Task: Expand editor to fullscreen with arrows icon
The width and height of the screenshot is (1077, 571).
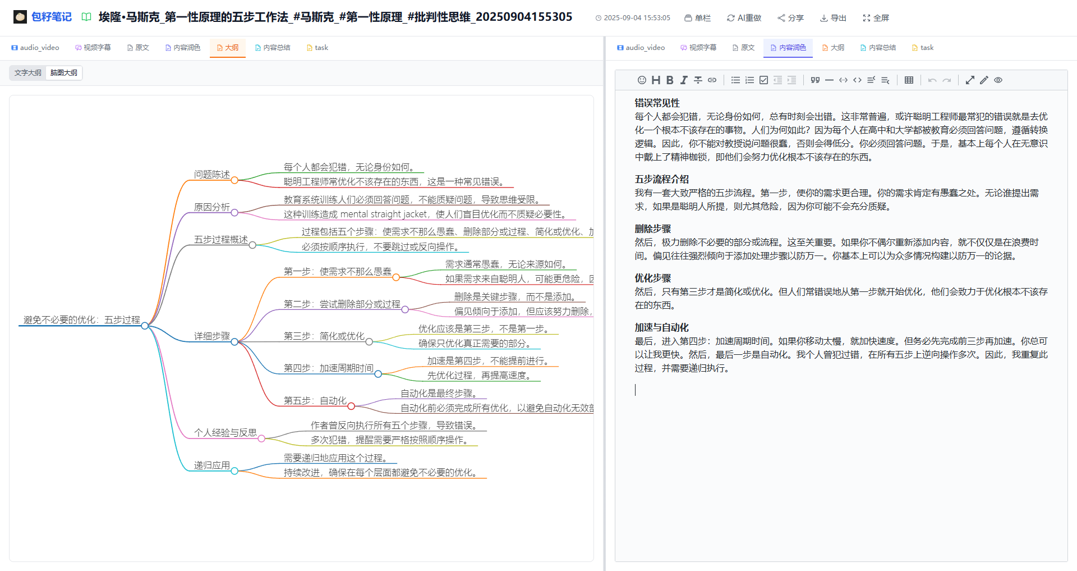Action: pos(970,80)
